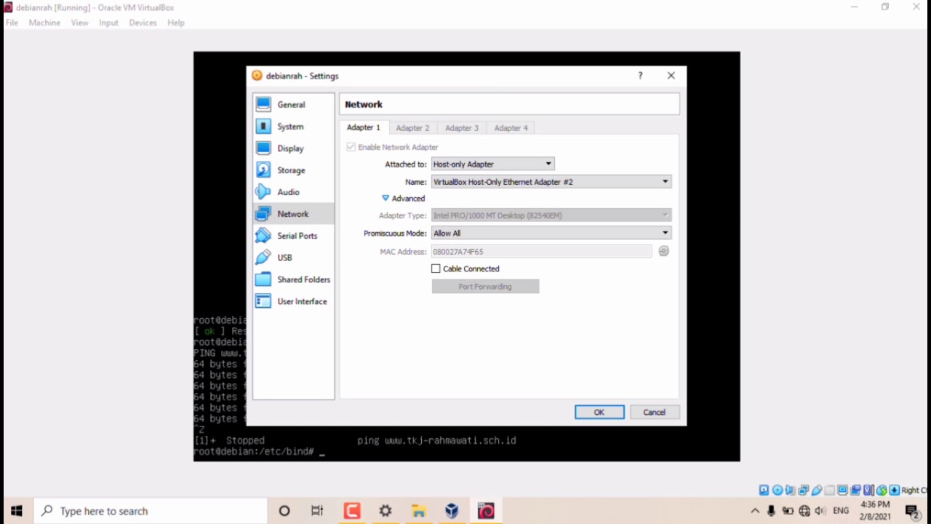Confirm settings with the OK button
The width and height of the screenshot is (931, 524).
click(599, 412)
